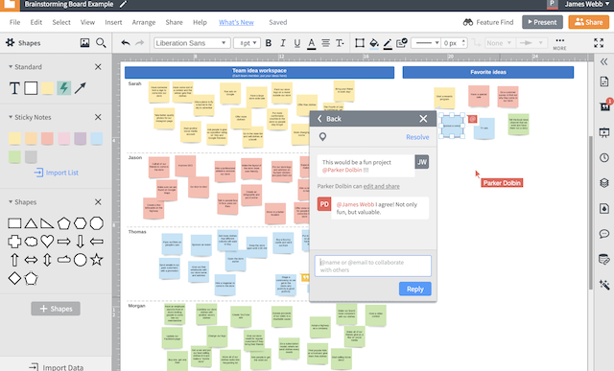This screenshot has width=614, height=371.
Task: Open the Liberation Sans font dropdown
Action: point(192,43)
